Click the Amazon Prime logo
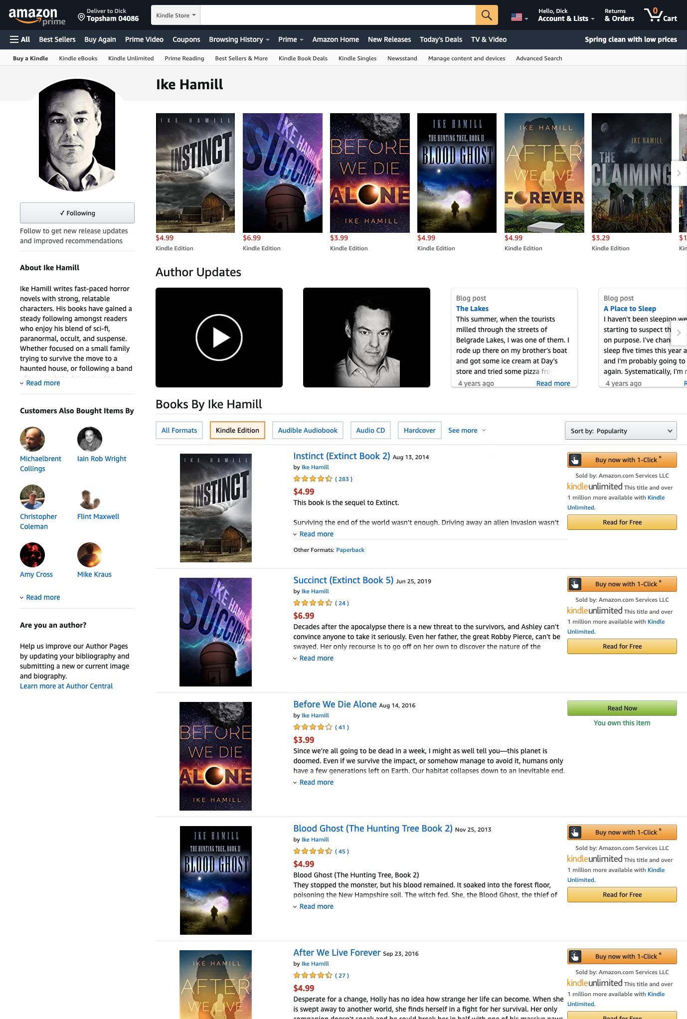 (37, 16)
